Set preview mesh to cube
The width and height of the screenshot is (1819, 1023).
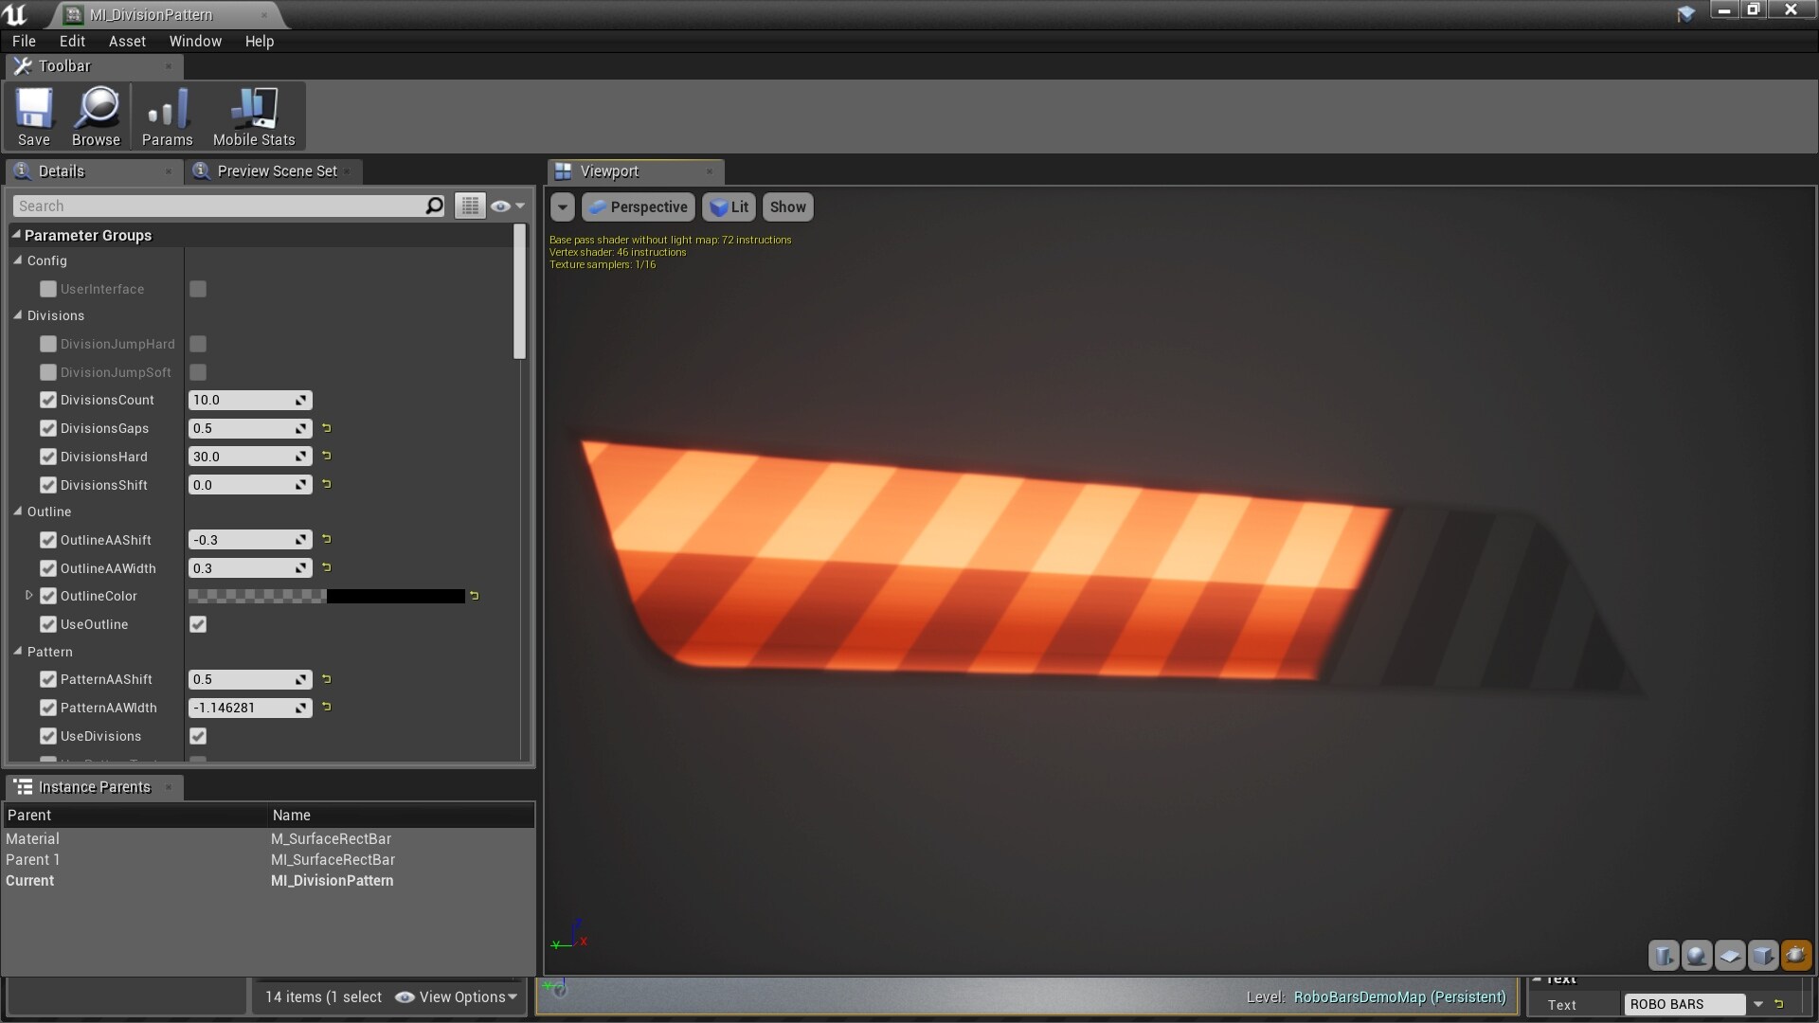(x=1763, y=955)
